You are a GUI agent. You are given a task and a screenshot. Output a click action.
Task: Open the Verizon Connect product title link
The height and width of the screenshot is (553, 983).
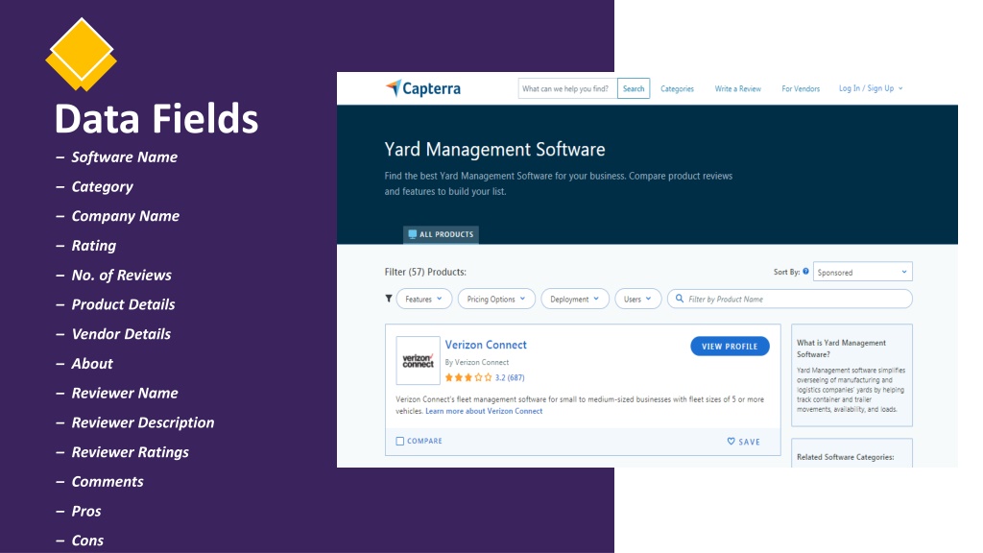coord(486,345)
